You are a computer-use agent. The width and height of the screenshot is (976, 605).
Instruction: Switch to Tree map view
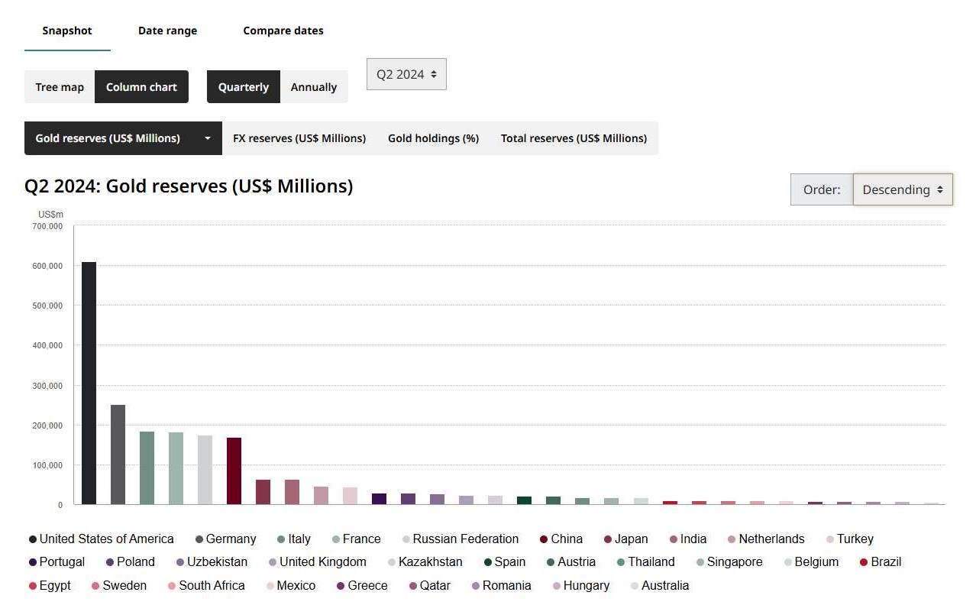[60, 87]
